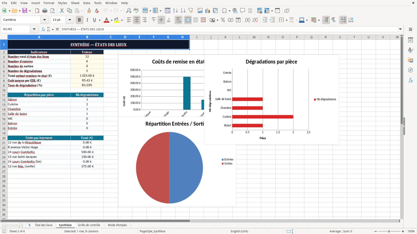This screenshot has width=417, height=234.
Task: Click the Sum/Select Function button
Action: click(x=49, y=29)
